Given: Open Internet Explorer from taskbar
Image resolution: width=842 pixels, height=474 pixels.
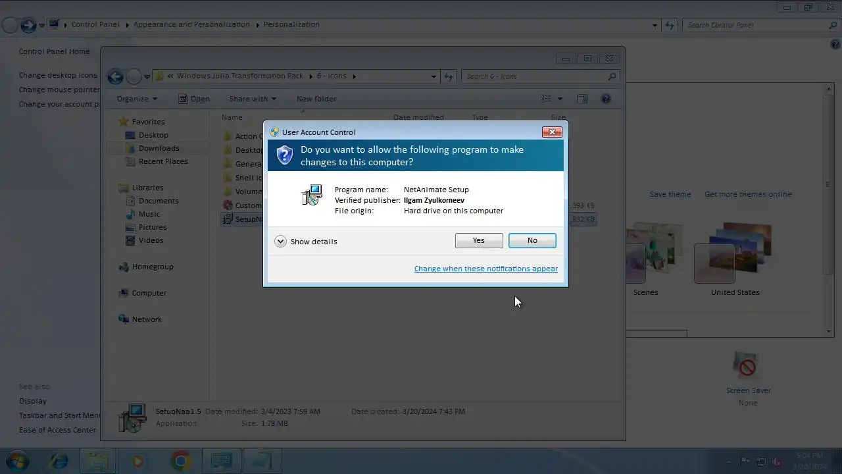Looking at the screenshot, I should pyautogui.click(x=59, y=461).
